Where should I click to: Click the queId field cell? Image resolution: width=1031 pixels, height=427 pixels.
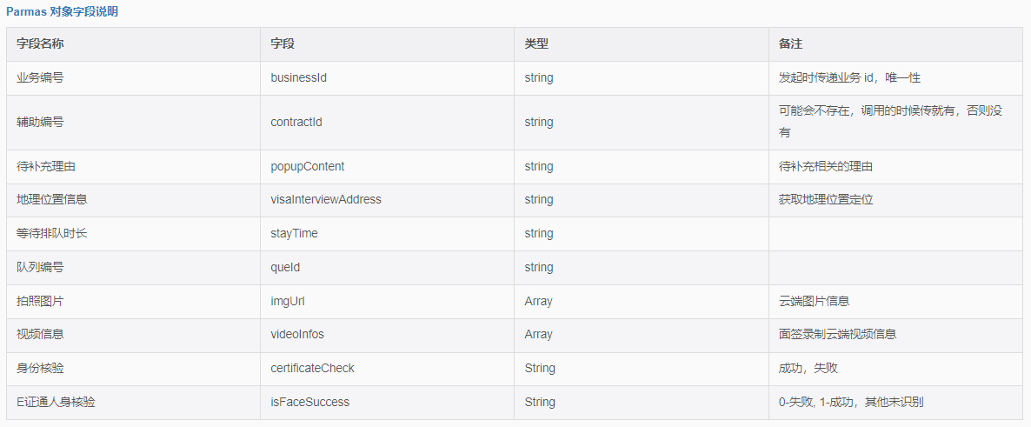pyautogui.click(x=388, y=267)
